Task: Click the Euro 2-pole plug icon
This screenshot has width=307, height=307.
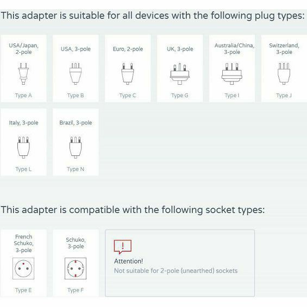Action: pos(128,73)
